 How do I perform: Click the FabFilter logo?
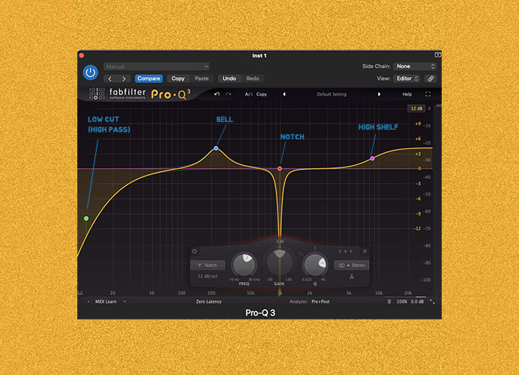(x=118, y=94)
